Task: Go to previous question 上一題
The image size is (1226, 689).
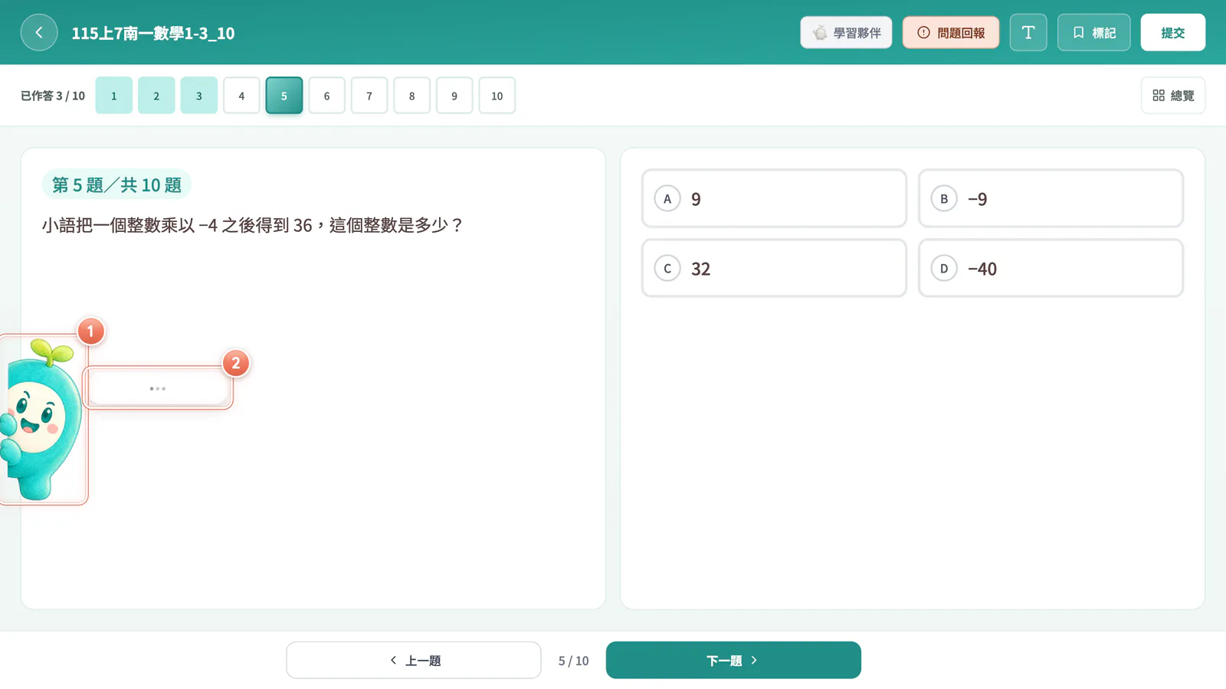Action: coord(414,660)
